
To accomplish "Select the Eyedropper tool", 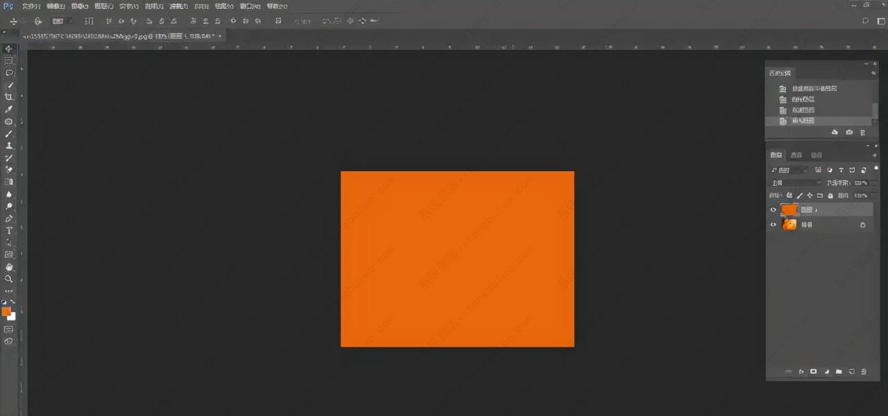I will (9, 109).
